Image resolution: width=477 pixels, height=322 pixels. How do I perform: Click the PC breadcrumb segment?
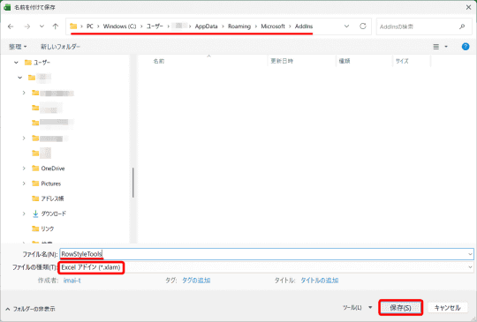pos(90,26)
